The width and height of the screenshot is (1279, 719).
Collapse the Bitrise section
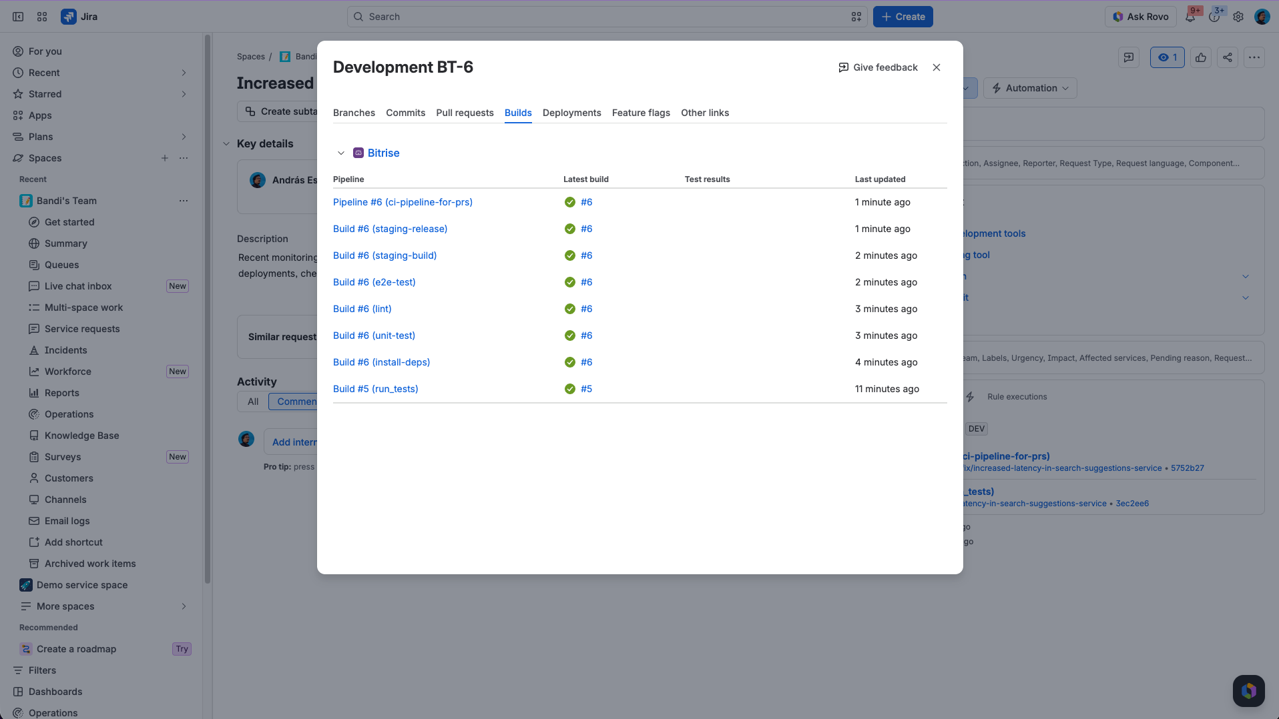(341, 153)
